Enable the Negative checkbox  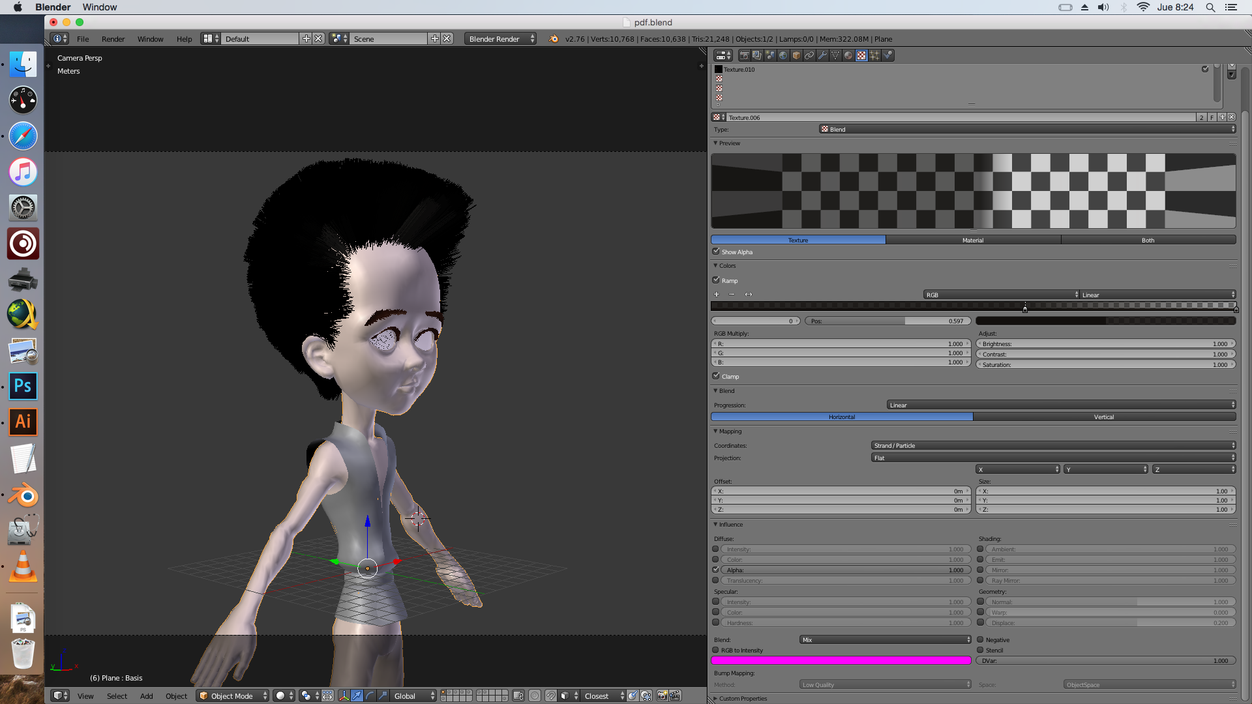(x=980, y=639)
